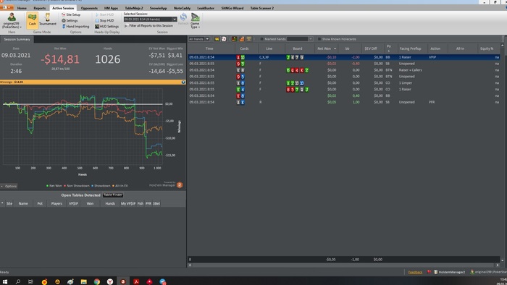The height and width of the screenshot is (285, 507).
Task: Open HUD Settings
Action: [106, 27]
